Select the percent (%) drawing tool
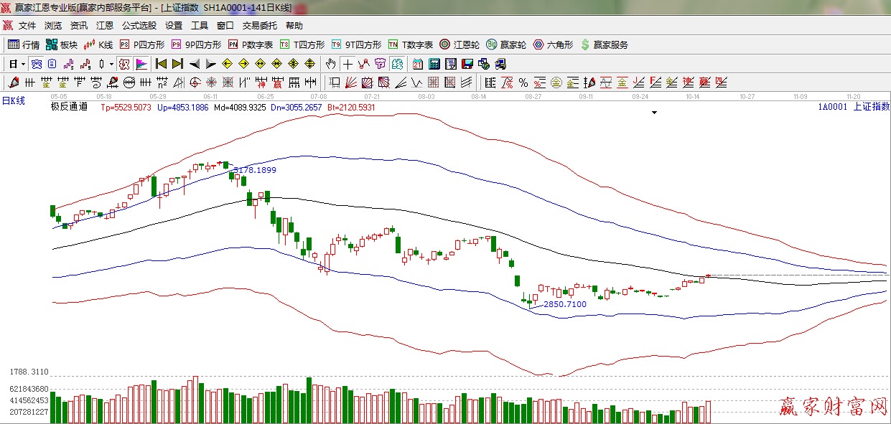The image size is (891, 424). click(x=523, y=83)
